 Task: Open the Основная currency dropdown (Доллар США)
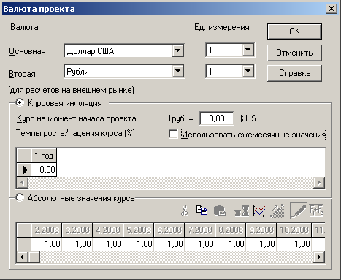pyautogui.click(x=178, y=50)
